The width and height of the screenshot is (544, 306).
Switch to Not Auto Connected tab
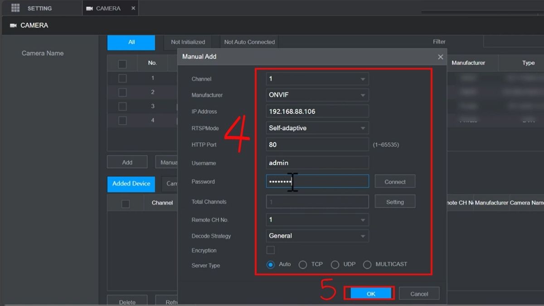pyautogui.click(x=249, y=42)
